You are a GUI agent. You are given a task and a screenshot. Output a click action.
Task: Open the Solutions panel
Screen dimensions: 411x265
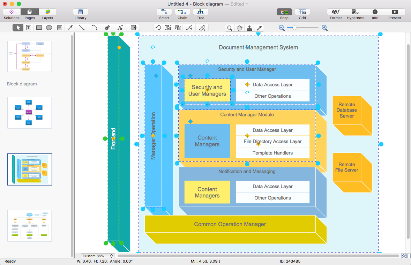click(12, 12)
